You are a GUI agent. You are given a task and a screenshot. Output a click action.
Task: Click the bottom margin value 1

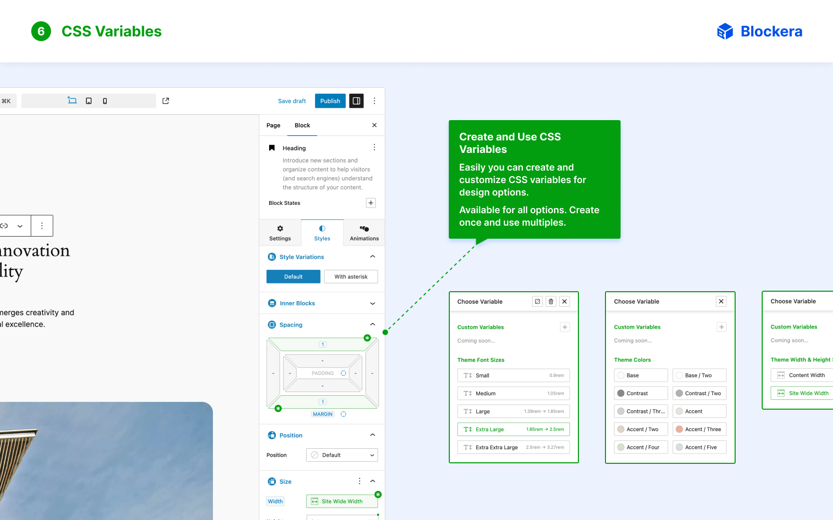click(323, 402)
